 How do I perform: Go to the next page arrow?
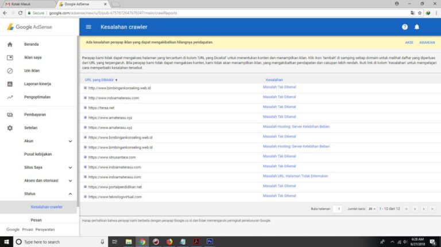click(424, 209)
